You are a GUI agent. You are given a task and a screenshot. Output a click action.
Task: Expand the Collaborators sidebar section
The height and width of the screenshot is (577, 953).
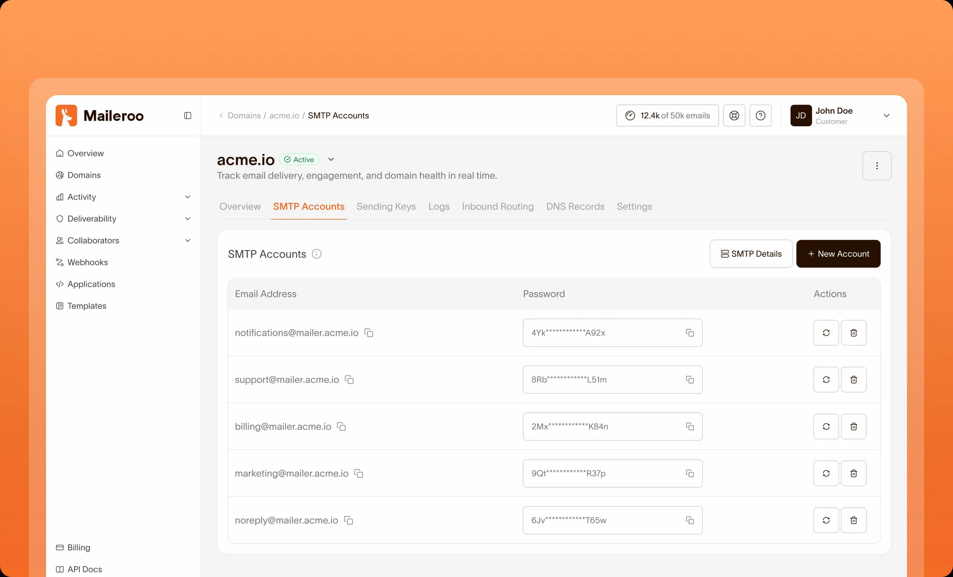tap(188, 241)
